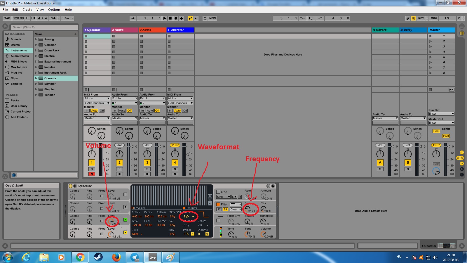Open the View menu
Viewport: 467px width, 263px height.
(40, 10)
